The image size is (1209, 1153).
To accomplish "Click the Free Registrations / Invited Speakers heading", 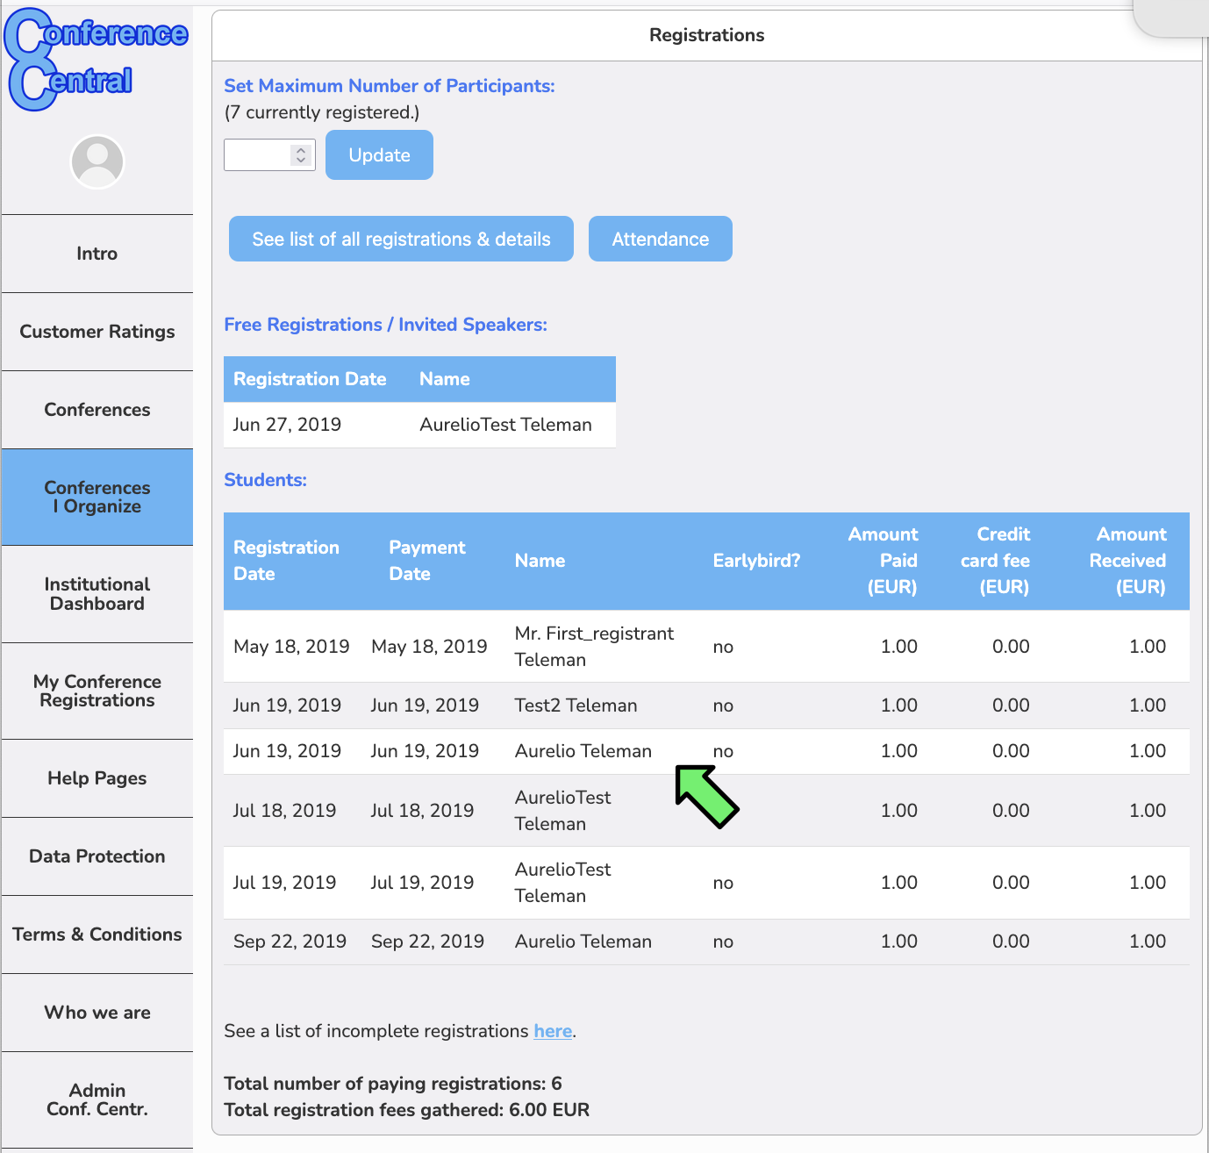I will click(385, 325).
